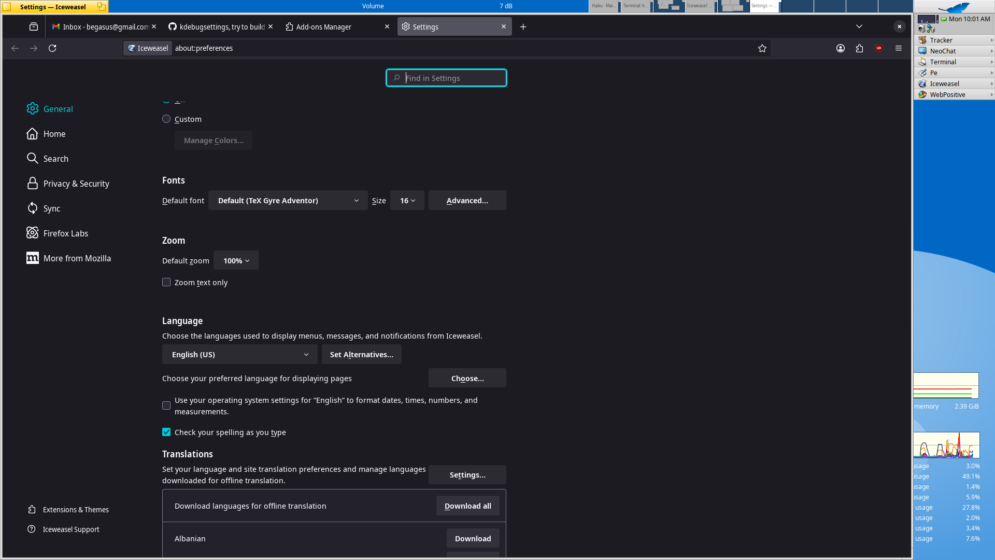The image size is (995, 560).
Task: Click the uBlock Origin toolbar icon
Action: click(878, 48)
